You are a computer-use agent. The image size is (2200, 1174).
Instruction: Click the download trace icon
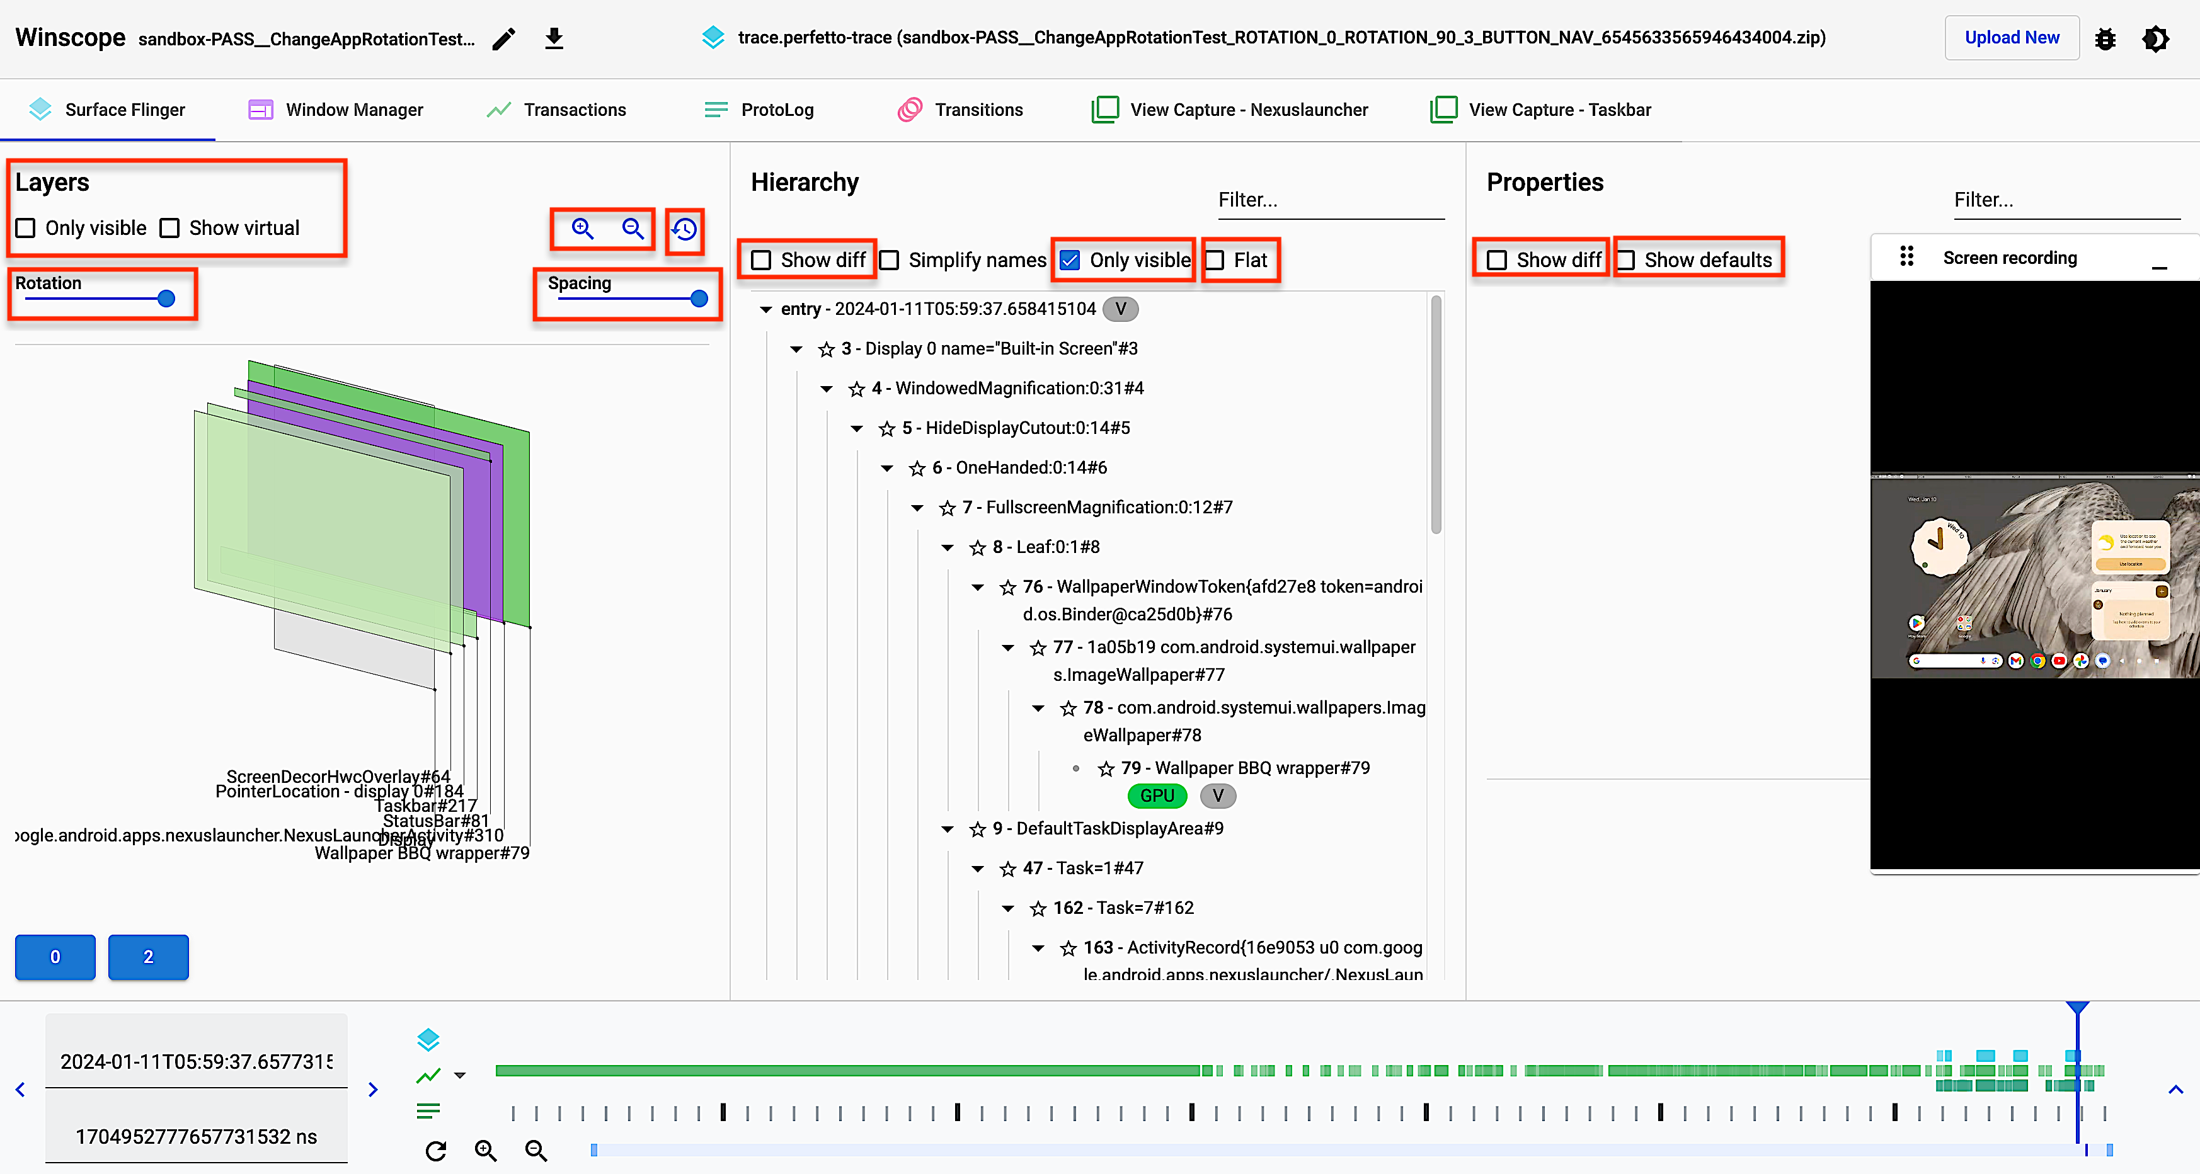[x=553, y=38]
